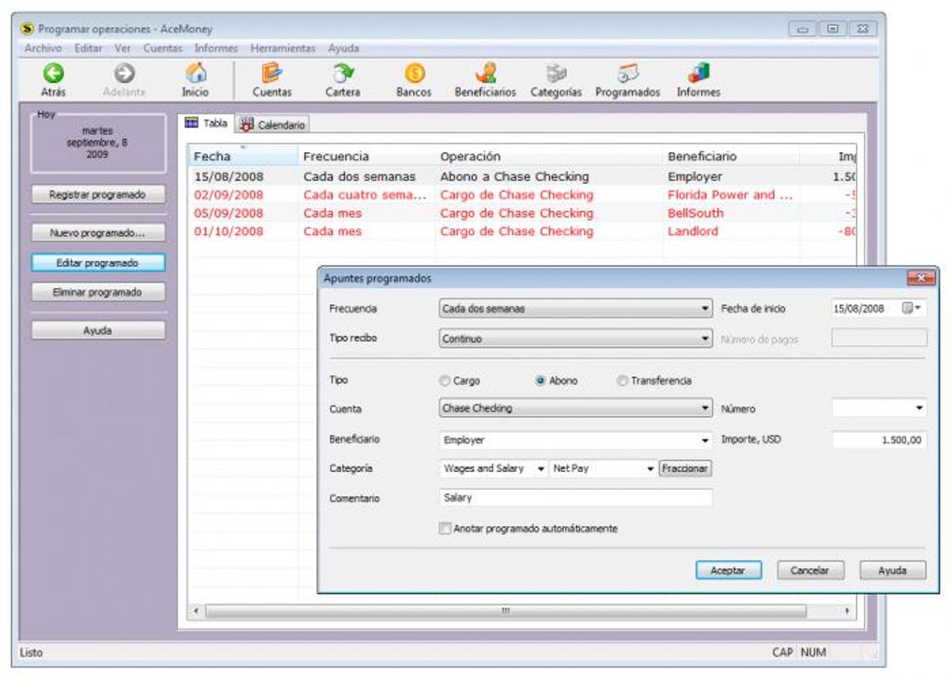This screenshot has width=951, height=680.
Task: Click the dialog Ayuda button
Action: pos(892,570)
